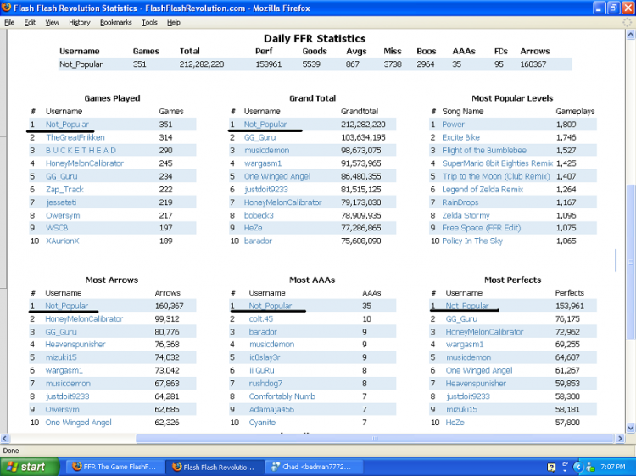636x476 pixels.
Task: Switch to FFR The Game taskbar window
Action: [x=115, y=467]
